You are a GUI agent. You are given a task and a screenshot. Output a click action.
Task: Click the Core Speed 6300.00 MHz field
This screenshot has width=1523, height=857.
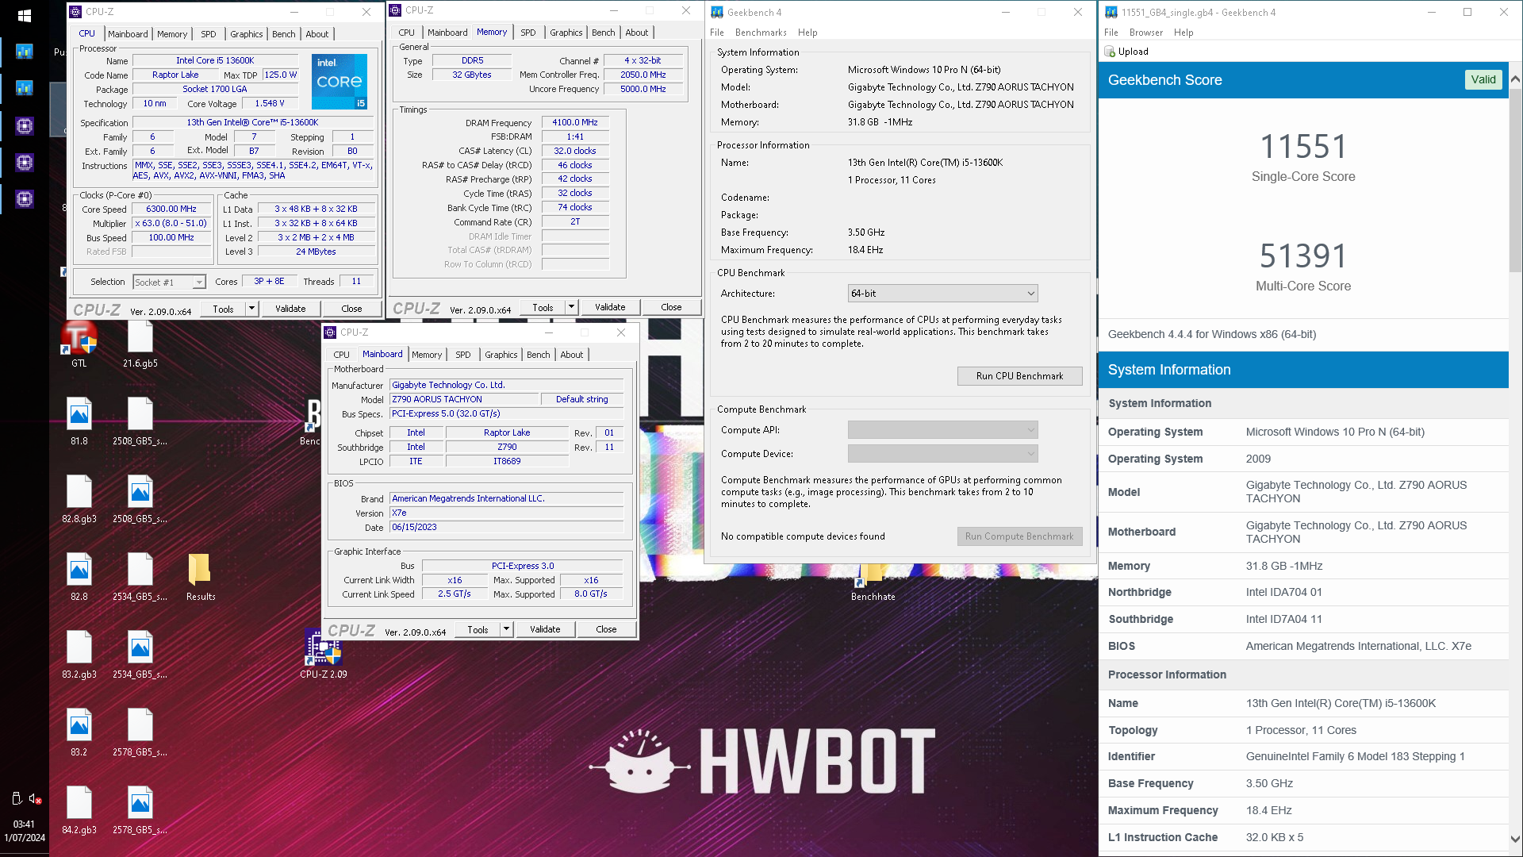pyautogui.click(x=171, y=209)
